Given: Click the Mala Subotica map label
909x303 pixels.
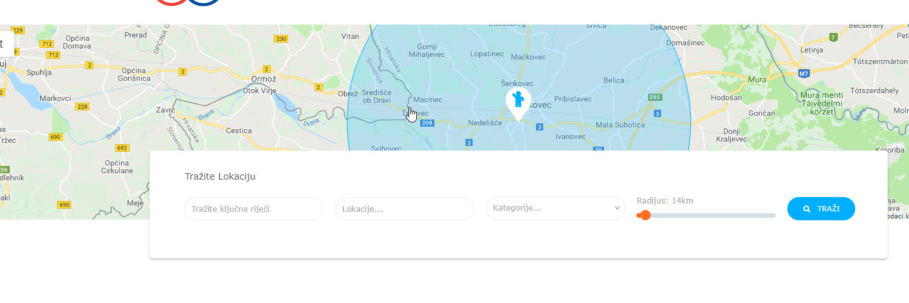Looking at the screenshot, I should (620, 125).
